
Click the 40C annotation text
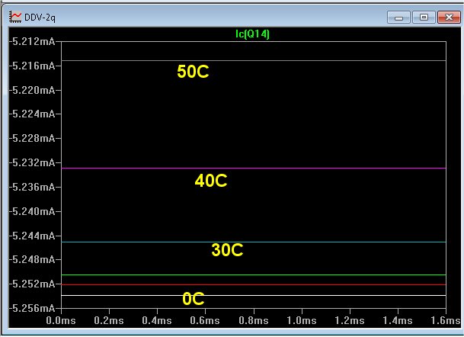click(x=211, y=181)
